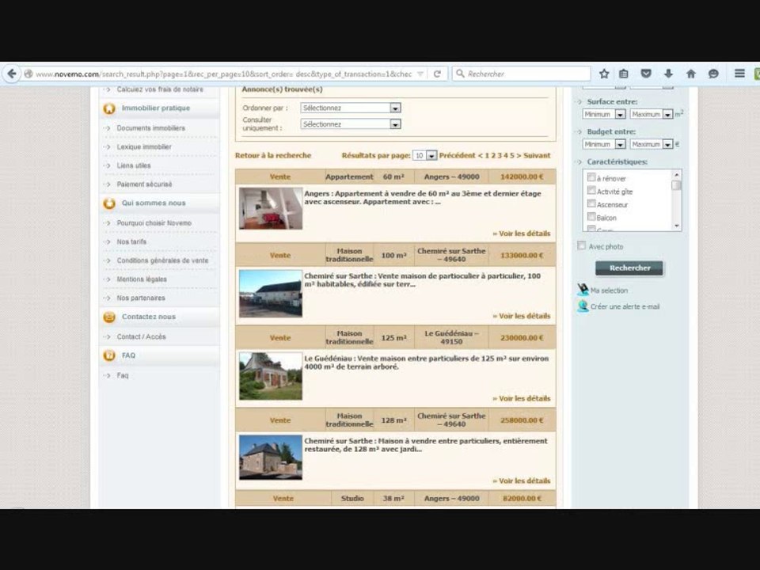Click the FAQ section icon
Screen dimensions: 760x570
[109, 355]
